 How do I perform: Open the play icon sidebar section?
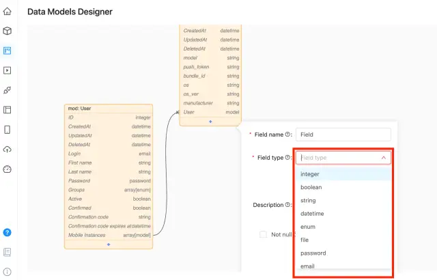(x=8, y=70)
